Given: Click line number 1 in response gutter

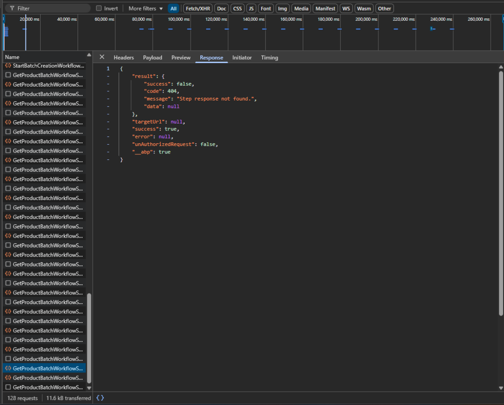Looking at the screenshot, I should click(108, 69).
